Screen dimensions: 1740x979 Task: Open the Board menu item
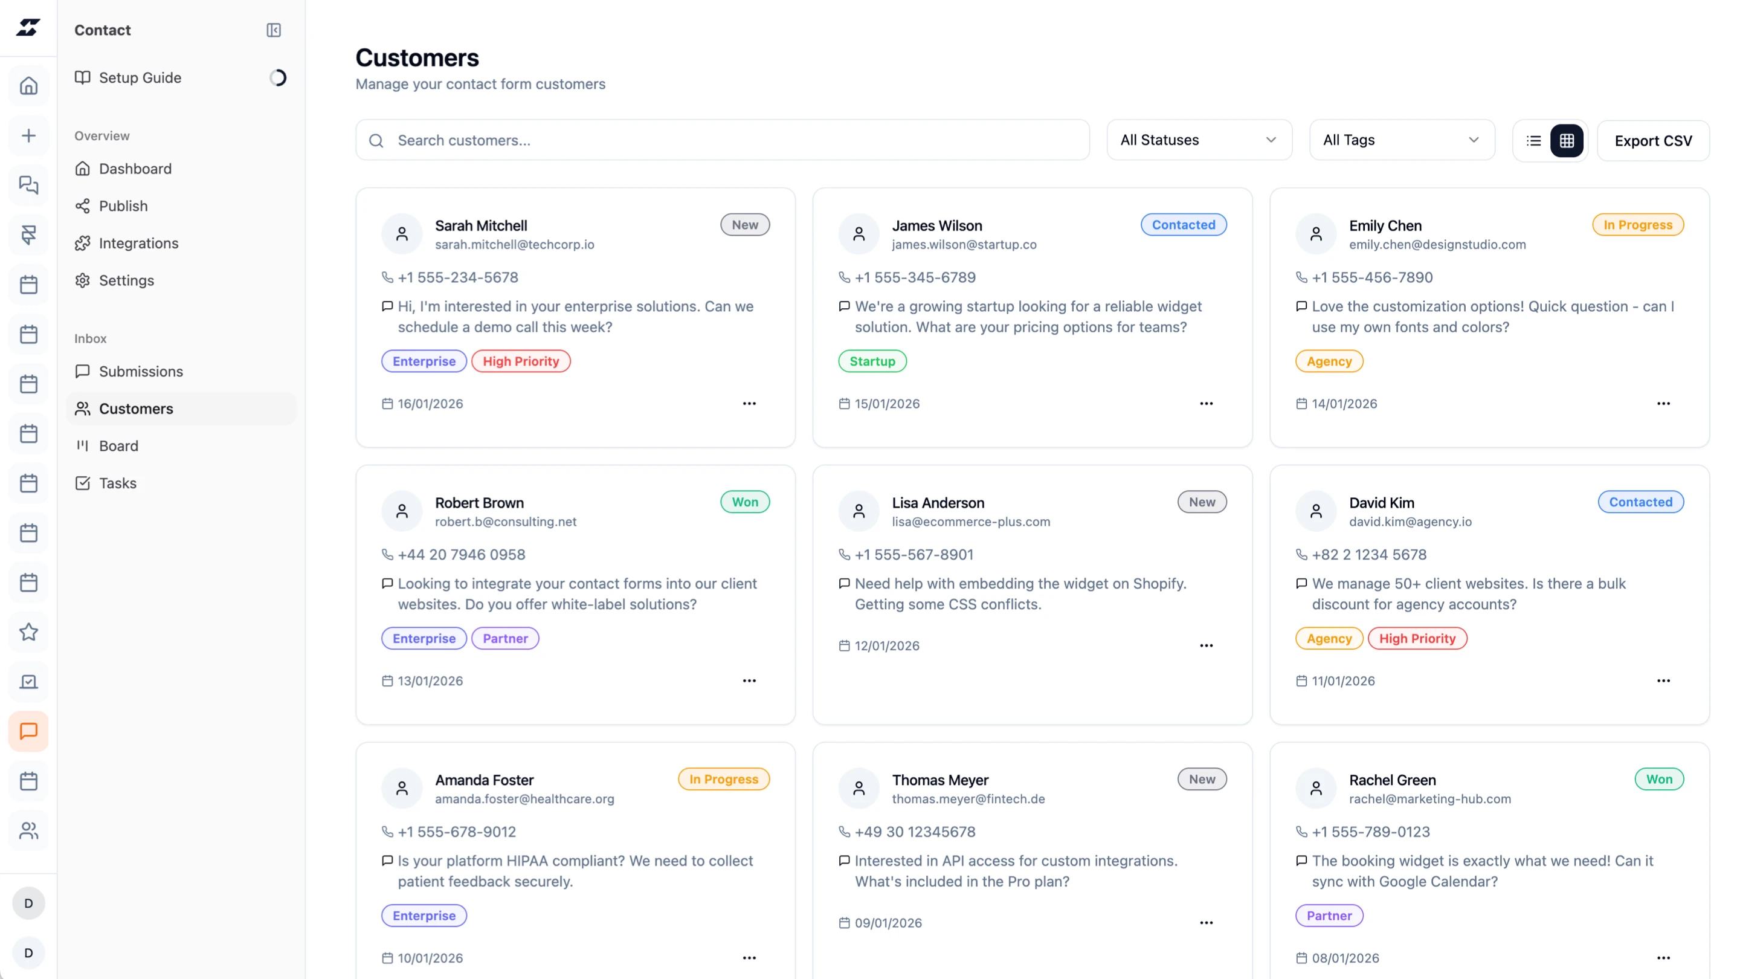[118, 446]
